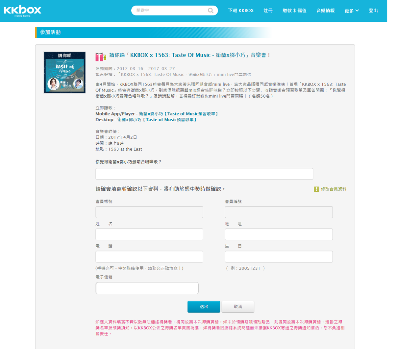This screenshot has width=398, height=364.
Task: Click the gift box icon beside title
Action: click(101, 57)
